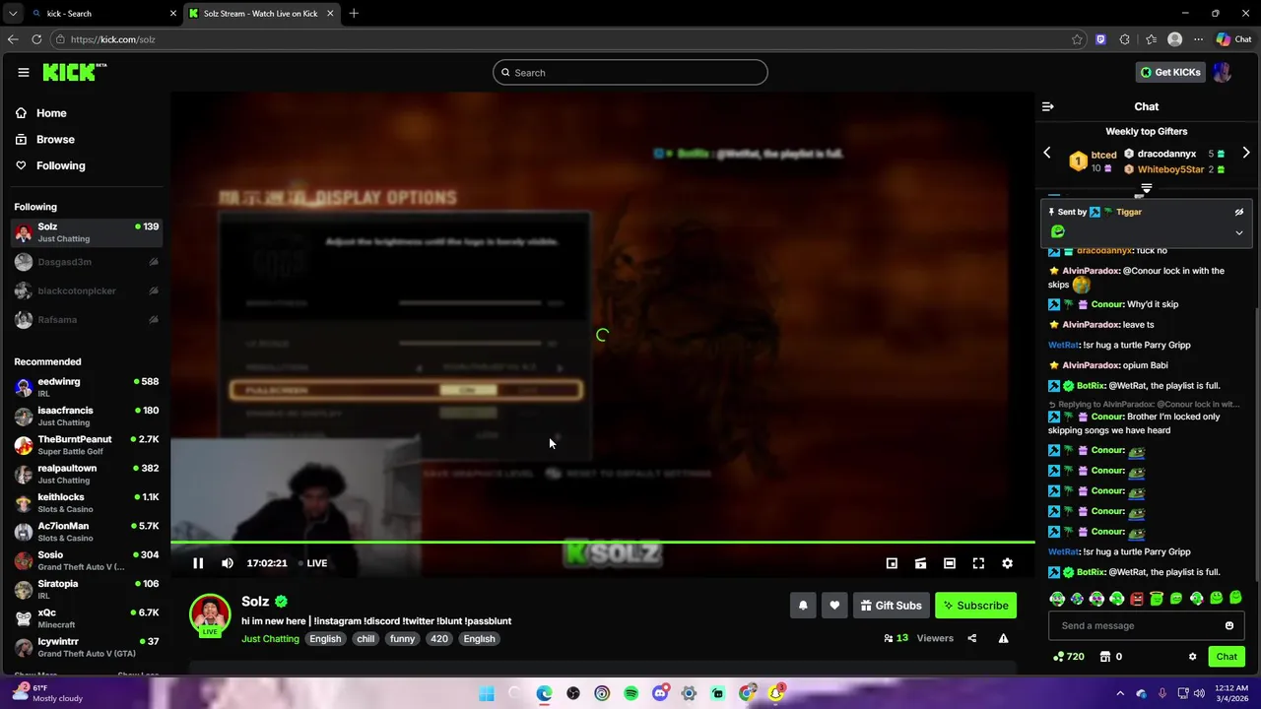Image resolution: width=1261 pixels, height=709 pixels.
Task: Seek on the green stream progress bar
Action: [603, 542]
